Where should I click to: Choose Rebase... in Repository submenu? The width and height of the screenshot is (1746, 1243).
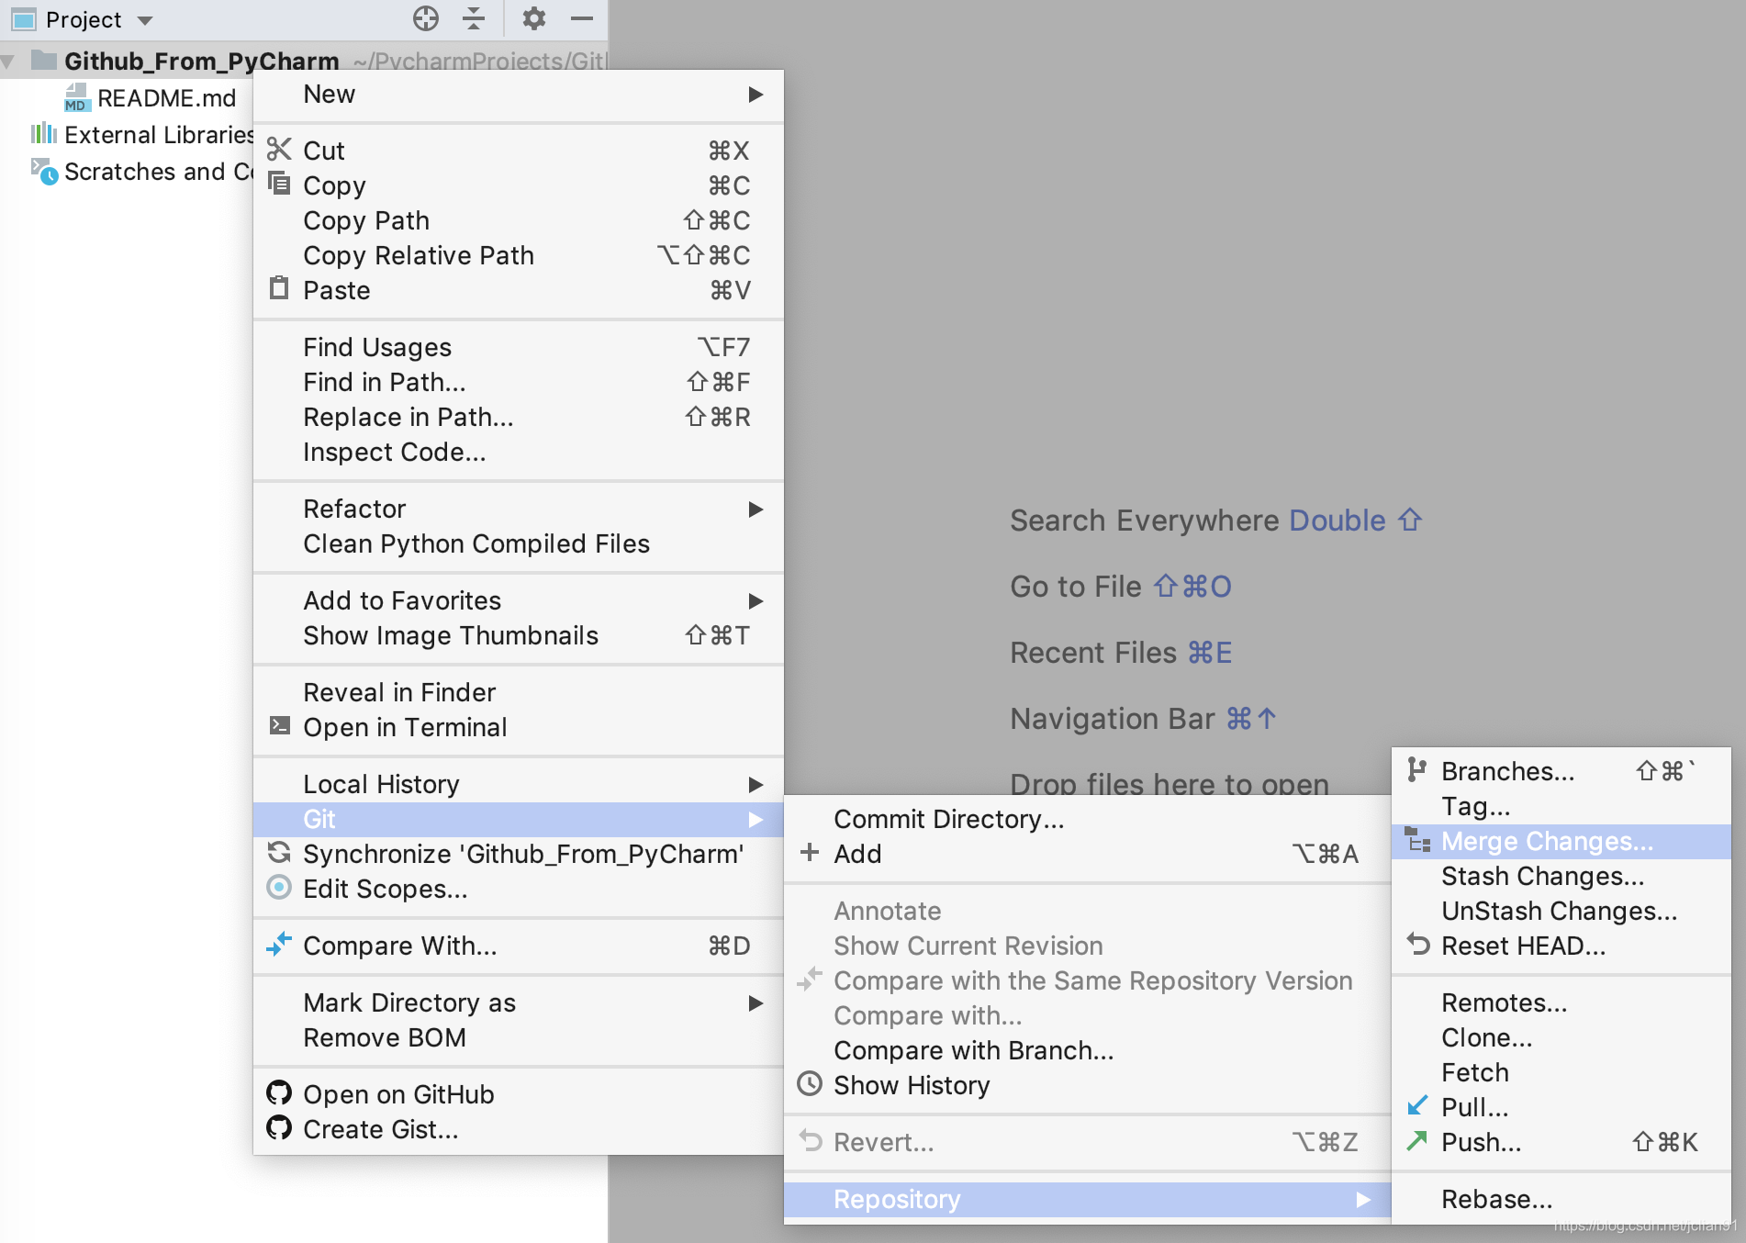click(x=1561, y=1199)
